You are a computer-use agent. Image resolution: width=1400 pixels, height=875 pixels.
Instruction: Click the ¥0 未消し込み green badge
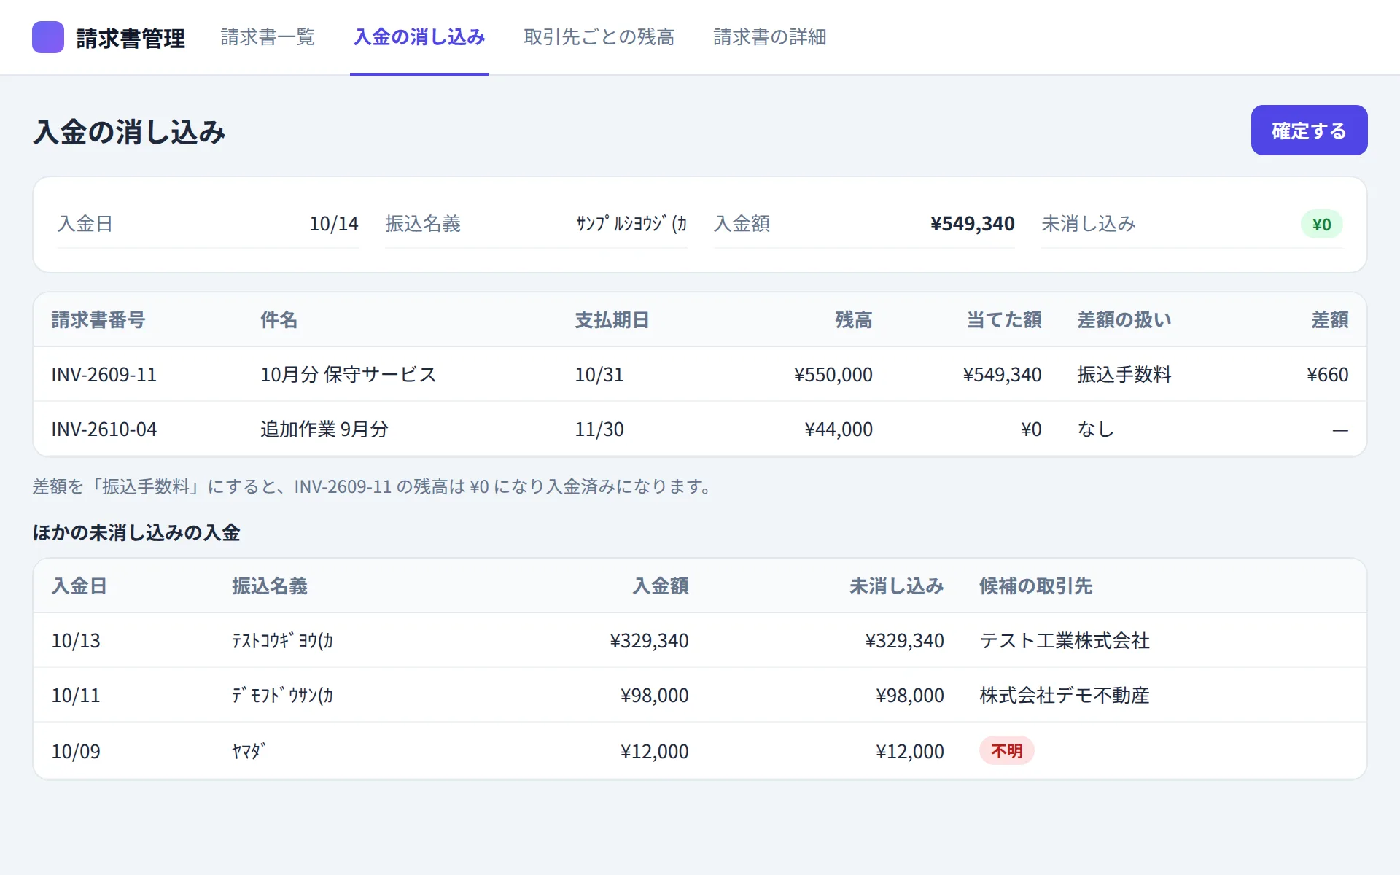1321,225
